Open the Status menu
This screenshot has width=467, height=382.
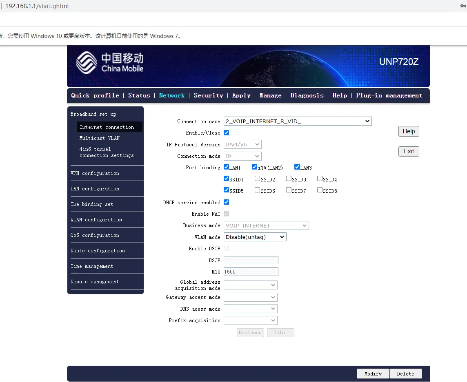point(139,95)
